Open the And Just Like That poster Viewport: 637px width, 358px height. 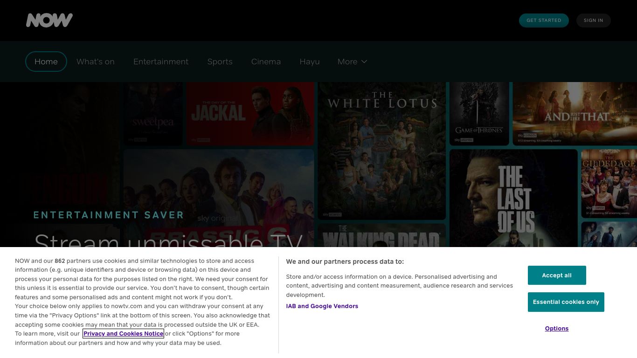click(x=575, y=114)
